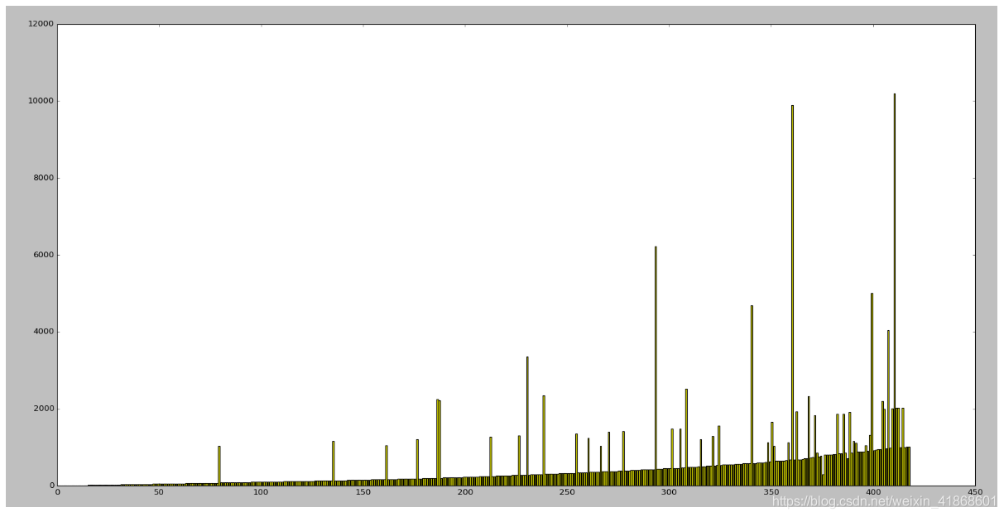Click the 400 x-axis tick label
The image size is (1004, 517).
tap(872, 493)
